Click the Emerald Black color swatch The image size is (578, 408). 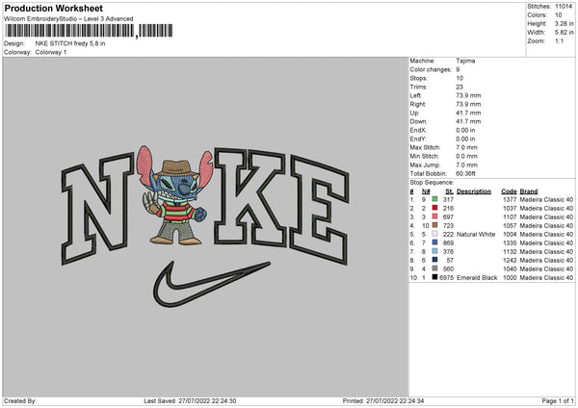(434, 277)
